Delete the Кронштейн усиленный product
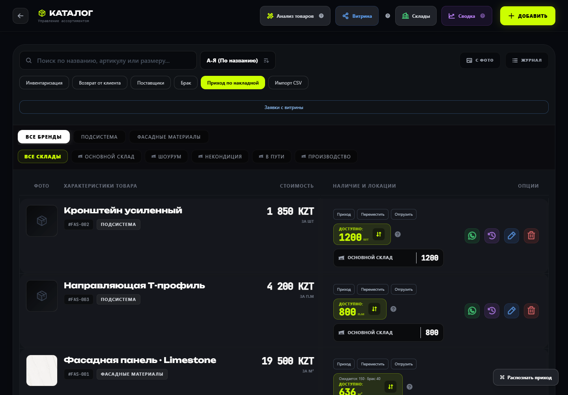Viewport: 568px width, 395px height. pyautogui.click(x=531, y=236)
